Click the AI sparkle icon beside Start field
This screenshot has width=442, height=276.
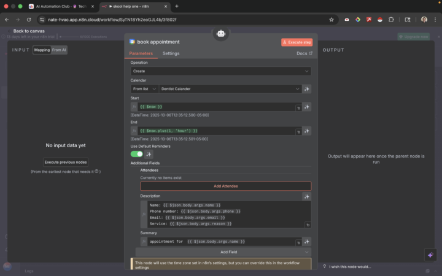(x=306, y=107)
